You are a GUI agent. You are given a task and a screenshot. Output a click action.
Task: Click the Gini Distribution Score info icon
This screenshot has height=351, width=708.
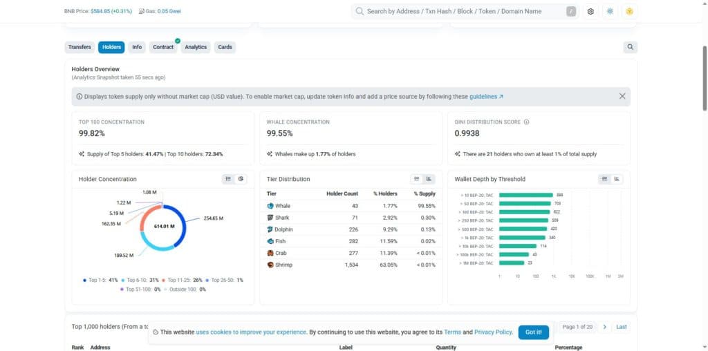526,122
